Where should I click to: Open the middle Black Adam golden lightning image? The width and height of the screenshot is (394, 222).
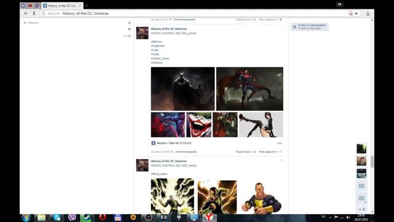pyautogui.click(x=217, y=197)
